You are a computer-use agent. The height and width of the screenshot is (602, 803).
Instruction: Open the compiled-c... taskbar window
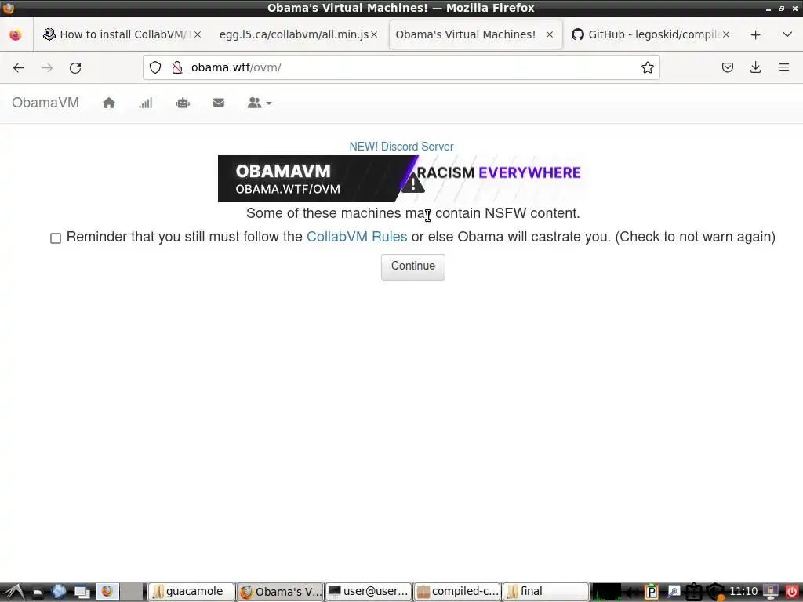point(457,592)
